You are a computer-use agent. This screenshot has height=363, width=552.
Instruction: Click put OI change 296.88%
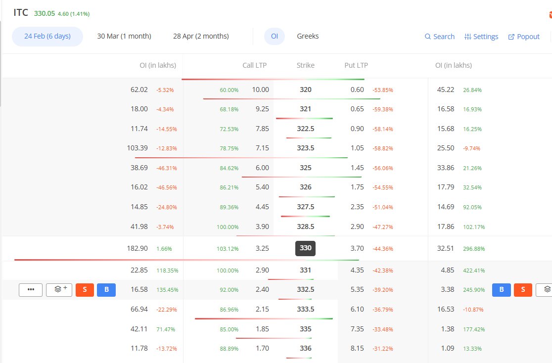click(x=474, y=249)
